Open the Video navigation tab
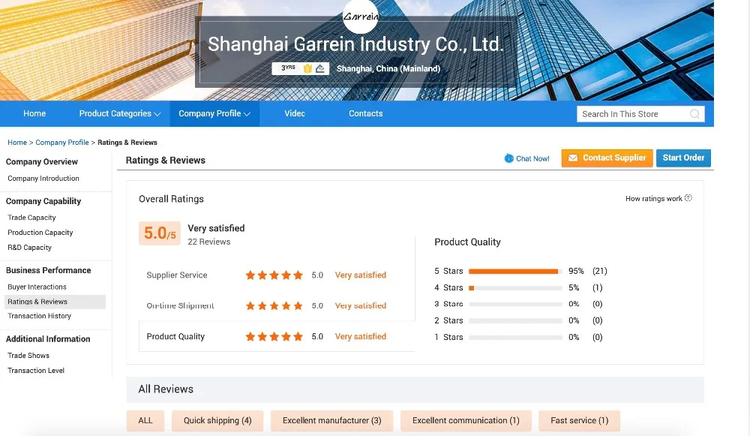 [295, 113]
